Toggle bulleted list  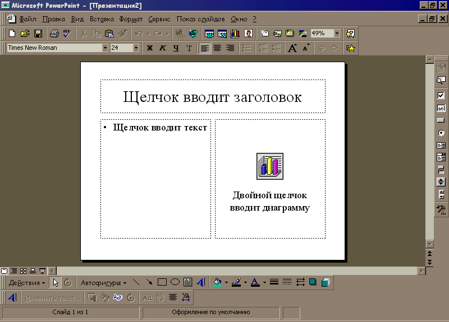click(x=246, y=48)
